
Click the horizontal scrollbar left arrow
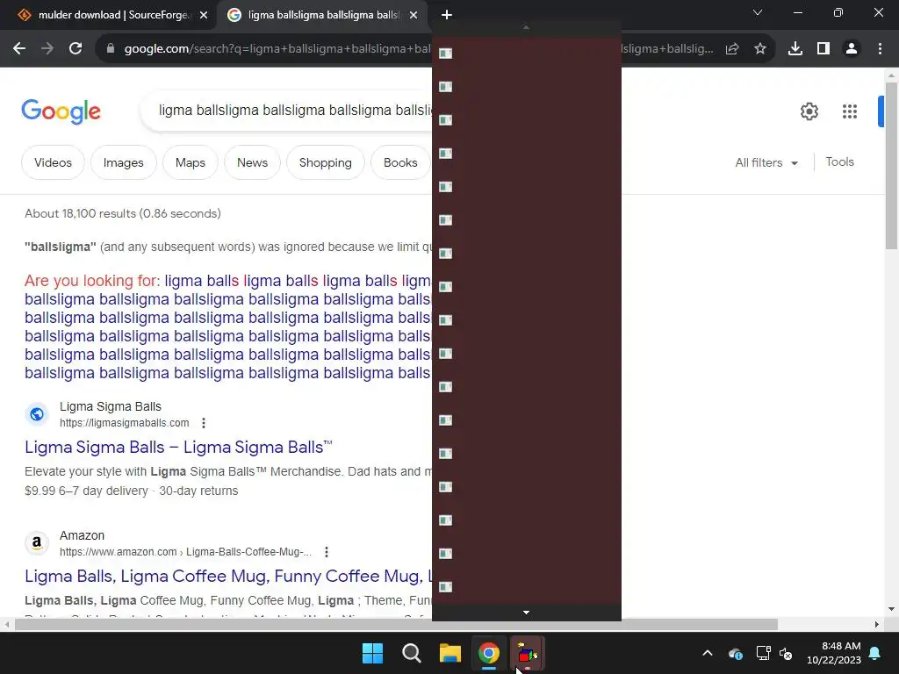pyautogui.click(x=6, y=624)
